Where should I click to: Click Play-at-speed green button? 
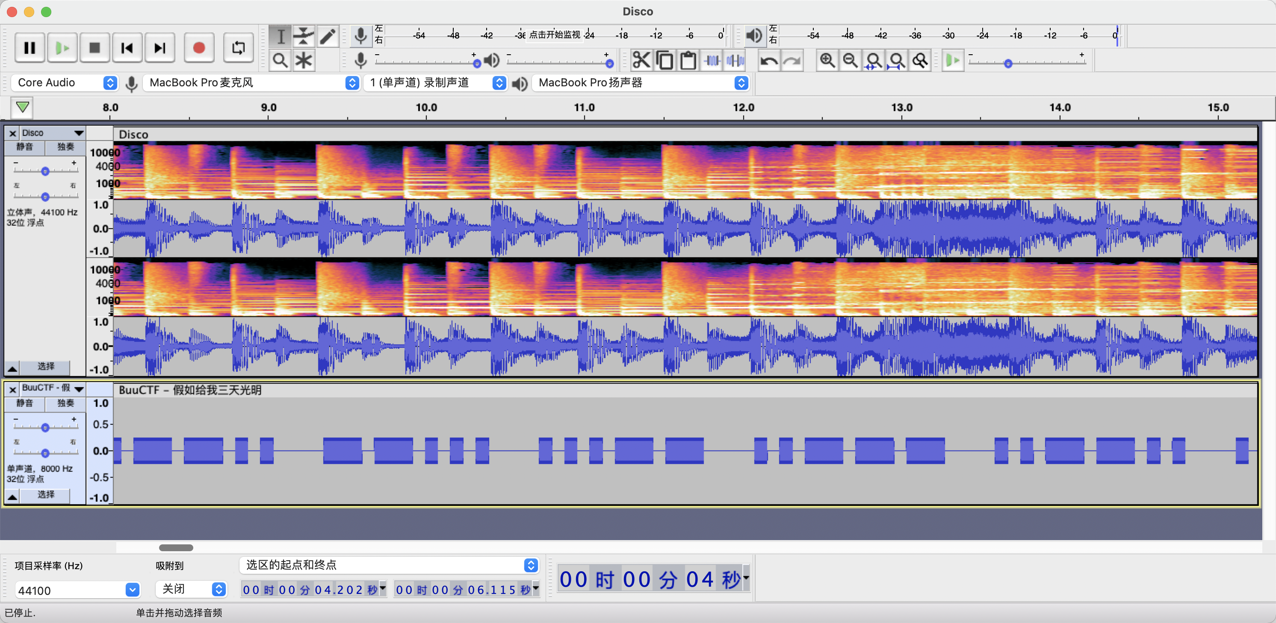coord(953,60)
